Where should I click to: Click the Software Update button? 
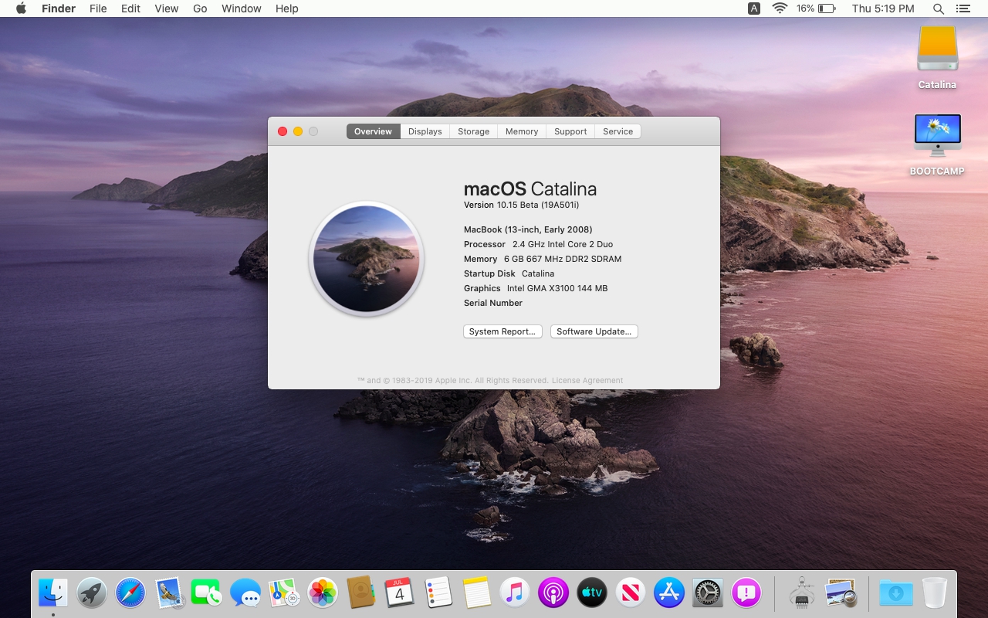tap(594, 331)
